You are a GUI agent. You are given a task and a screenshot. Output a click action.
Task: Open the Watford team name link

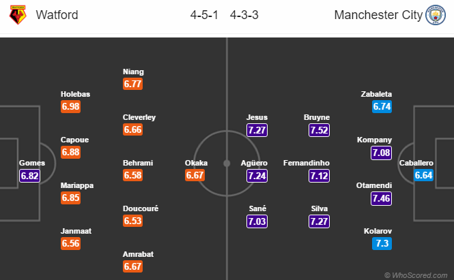(57, 15)
